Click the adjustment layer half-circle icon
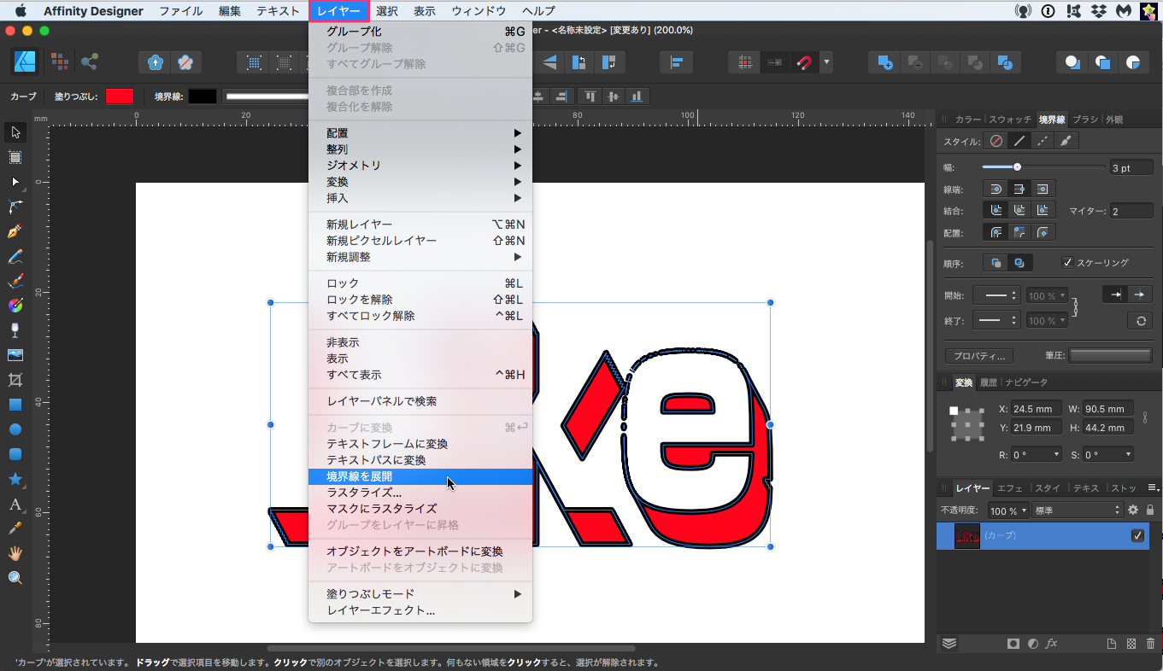The image size is (1163, 671). (1033, 644)
